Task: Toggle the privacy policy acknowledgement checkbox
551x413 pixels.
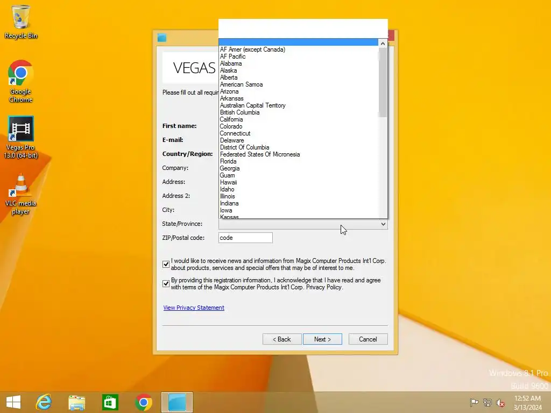Action: 166,284
